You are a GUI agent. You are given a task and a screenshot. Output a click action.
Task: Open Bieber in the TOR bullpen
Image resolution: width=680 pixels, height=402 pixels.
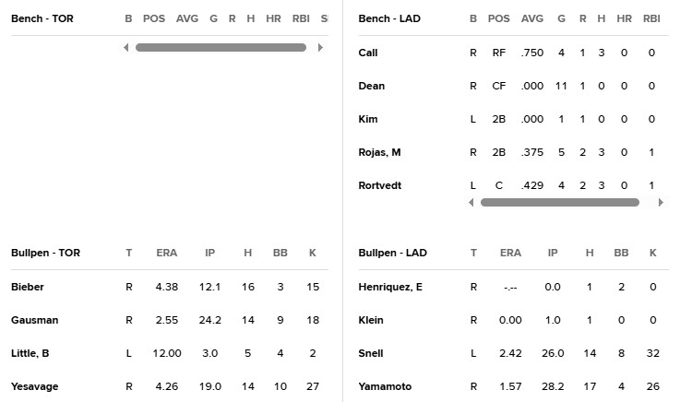tap(28, 287)
